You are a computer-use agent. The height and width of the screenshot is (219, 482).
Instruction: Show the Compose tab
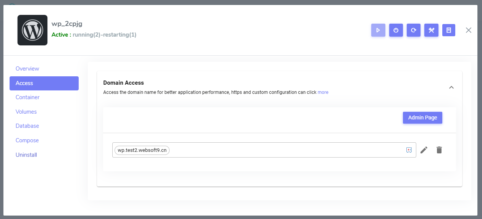(x=27, y=140)
